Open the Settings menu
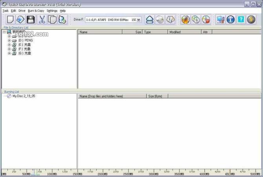 click(x=52, y=11)
